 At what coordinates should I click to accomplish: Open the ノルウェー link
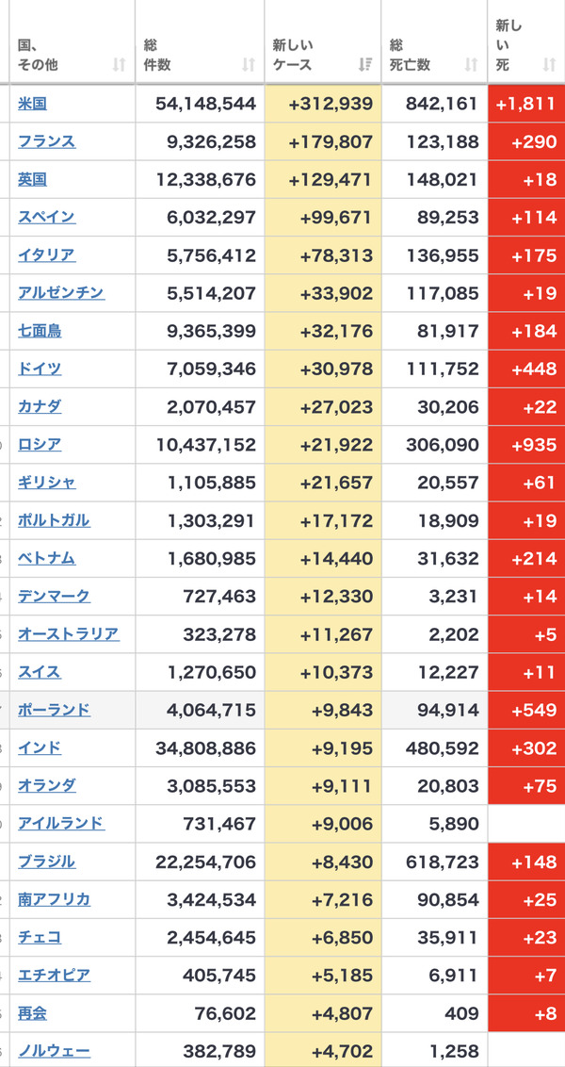point(54,1051)
